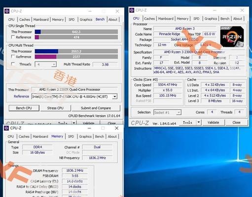Click Submit and Compare button
Image resolution: width=252 pixels, height=197 pixels.
coord(96,108)
